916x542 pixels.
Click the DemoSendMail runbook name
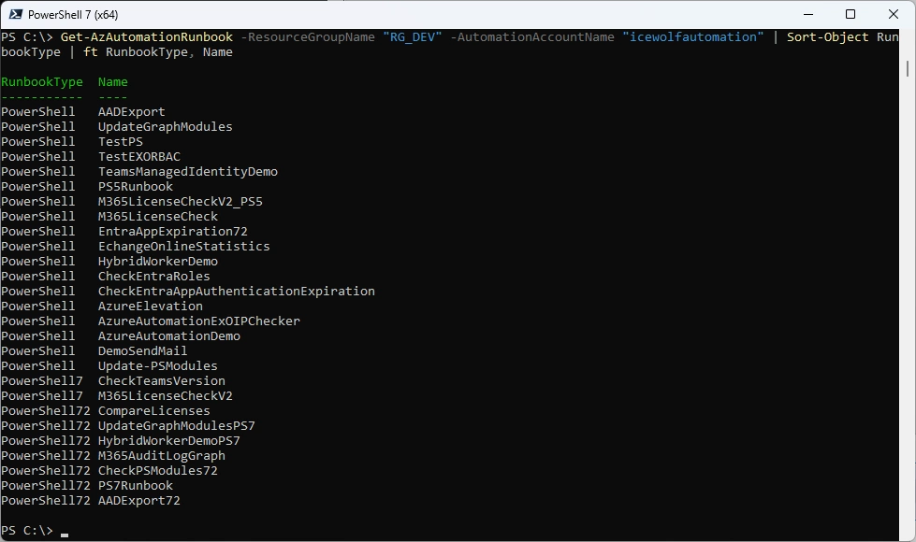(x=142, y=351)
